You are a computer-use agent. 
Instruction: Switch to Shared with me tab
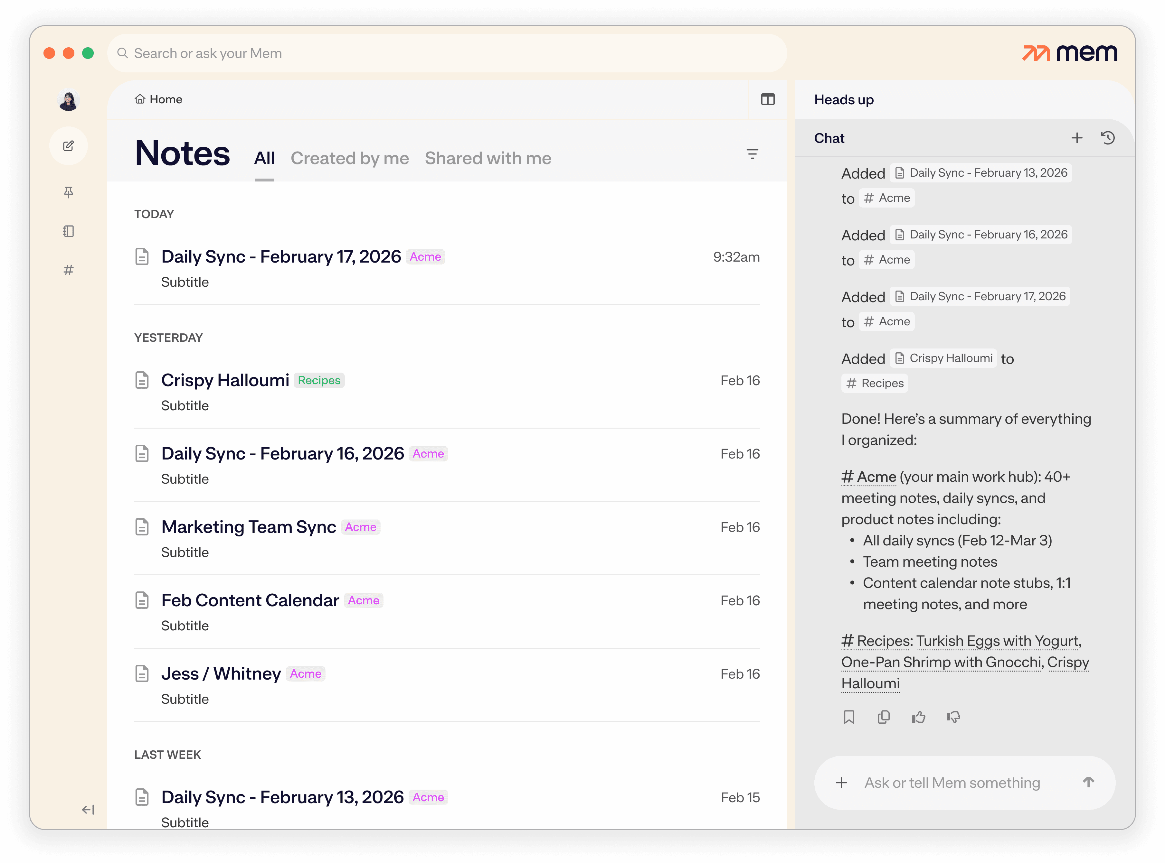tap(488, 158)
